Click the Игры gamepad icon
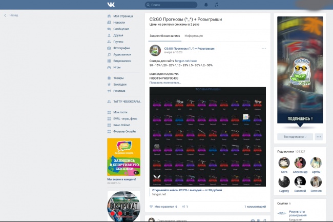The width and height of the screenshot is (333, 222). coord(109,67)
